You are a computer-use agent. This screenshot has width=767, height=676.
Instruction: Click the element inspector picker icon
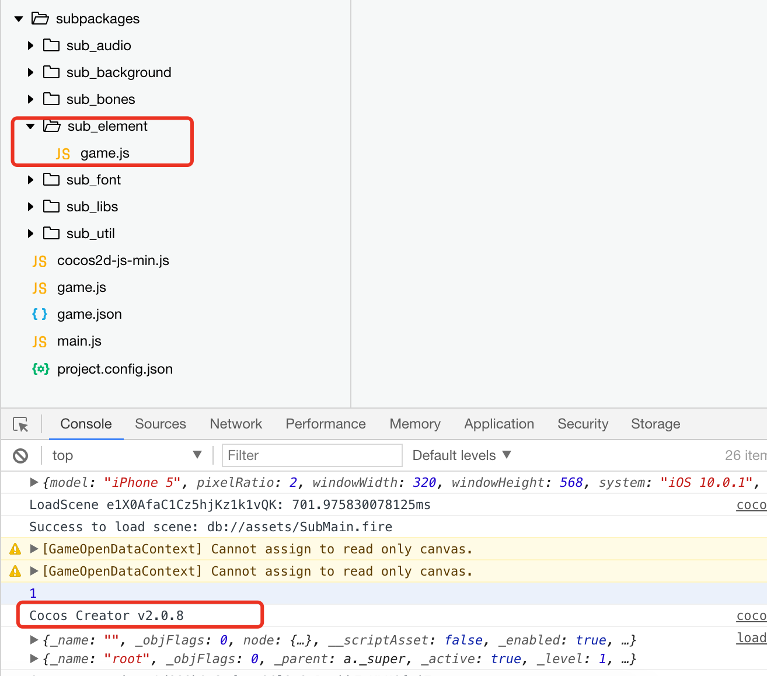click(21, 424)
